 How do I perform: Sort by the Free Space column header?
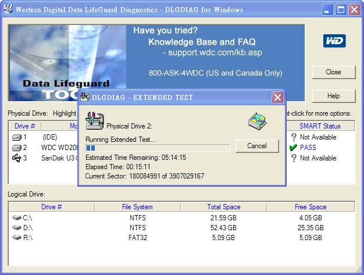311,207
